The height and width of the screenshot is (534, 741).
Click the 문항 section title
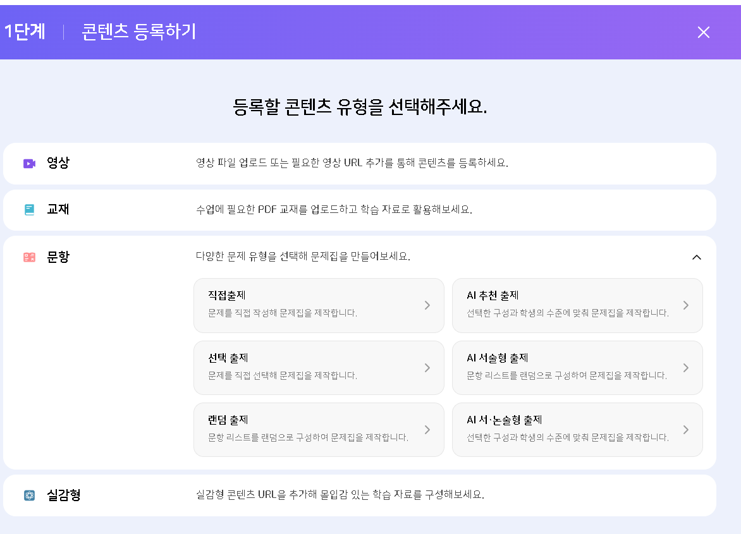58,257
